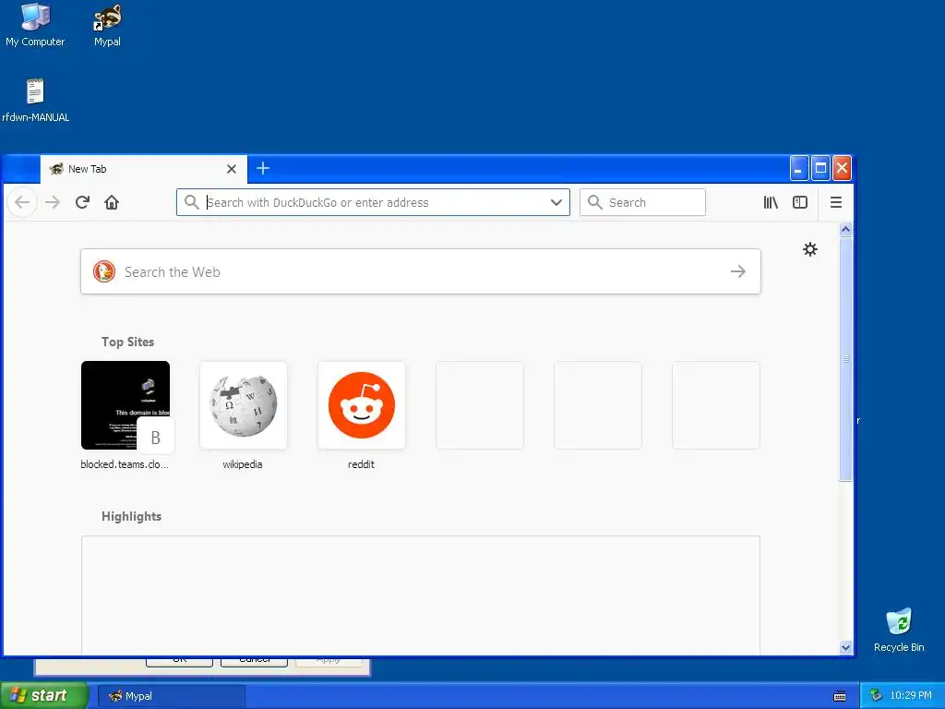Click the page scrollbar up arrow

point(845,229)
